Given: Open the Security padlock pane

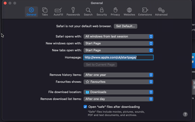Looking at the screenshot, I should [x=102, y=12].
